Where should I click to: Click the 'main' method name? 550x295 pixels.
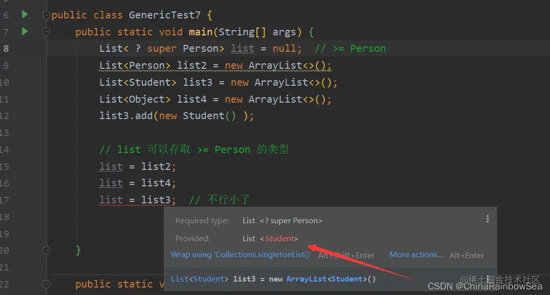(200, 32)
